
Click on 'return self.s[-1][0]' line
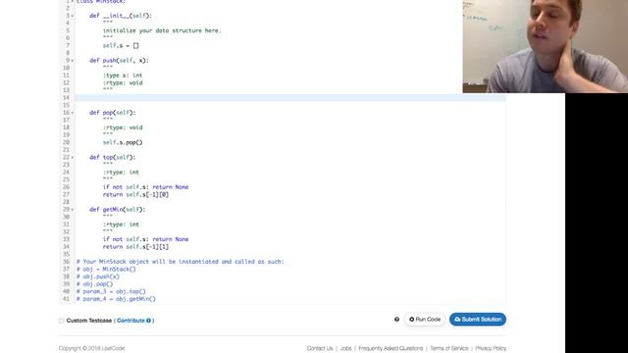pyautogui.click(x=135, y=194)
